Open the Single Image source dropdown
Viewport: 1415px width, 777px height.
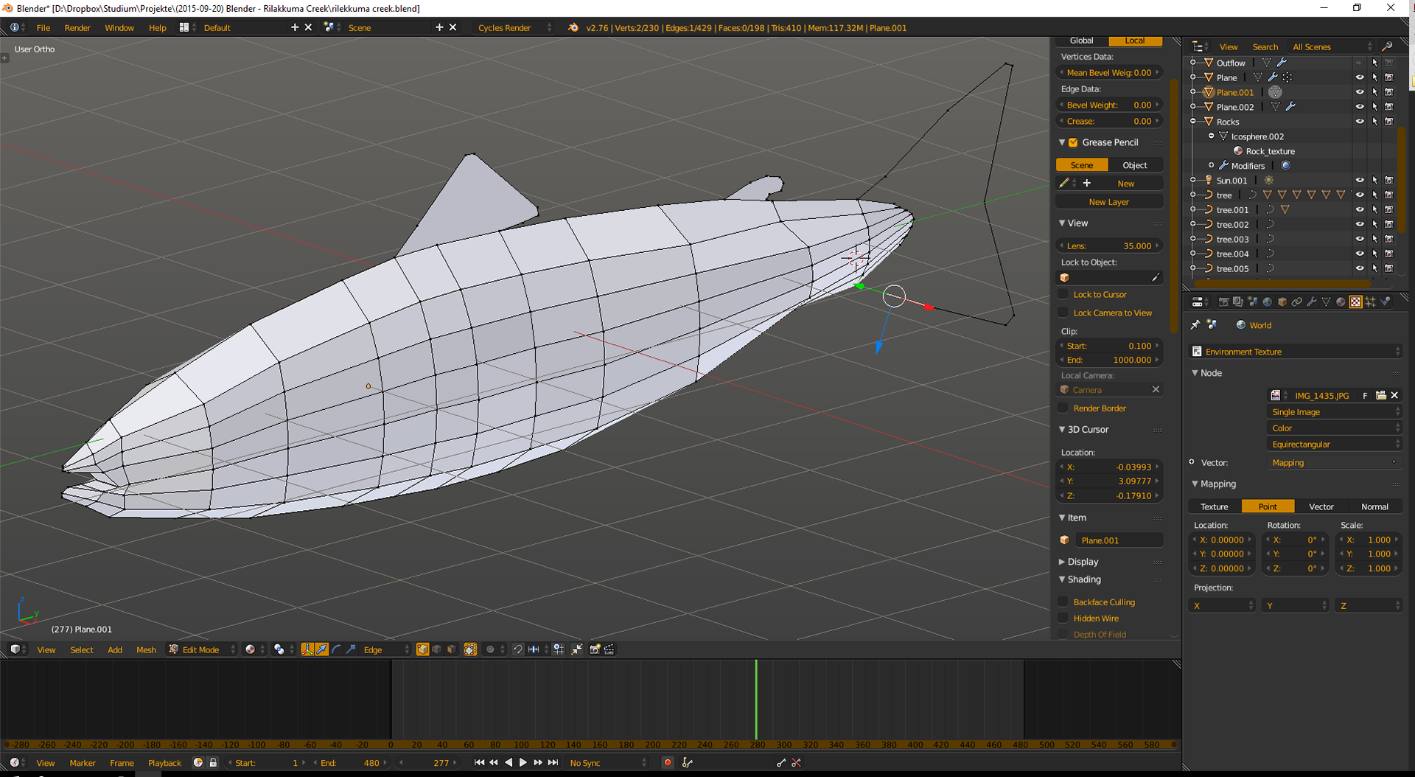(1333, 412)
